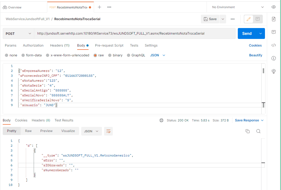Choose the binary body option
Viewport: 281px width, 190px height.
pyautogui.click(x=110, y=55)
